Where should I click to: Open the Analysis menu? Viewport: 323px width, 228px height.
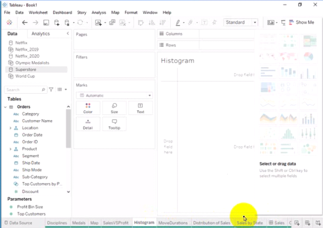click(99, 13)
